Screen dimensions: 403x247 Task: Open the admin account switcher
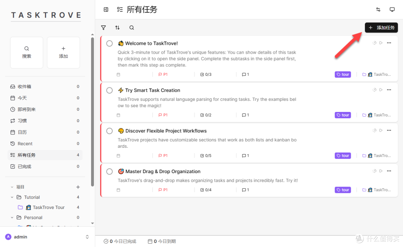(x=47, y=237)
